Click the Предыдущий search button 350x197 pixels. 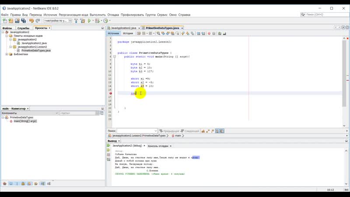(x=169, y=131)
